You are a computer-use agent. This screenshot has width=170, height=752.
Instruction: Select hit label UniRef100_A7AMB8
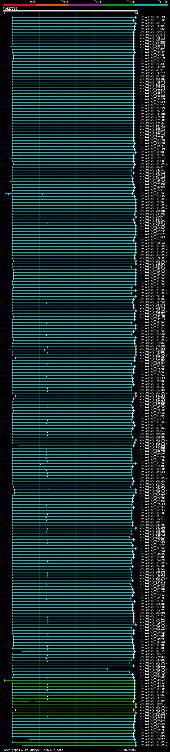click(x=152, y=369)
